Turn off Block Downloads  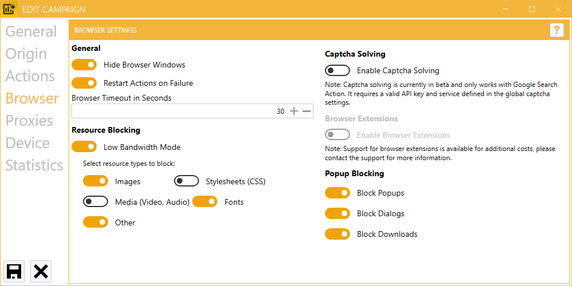click(337, 234)
